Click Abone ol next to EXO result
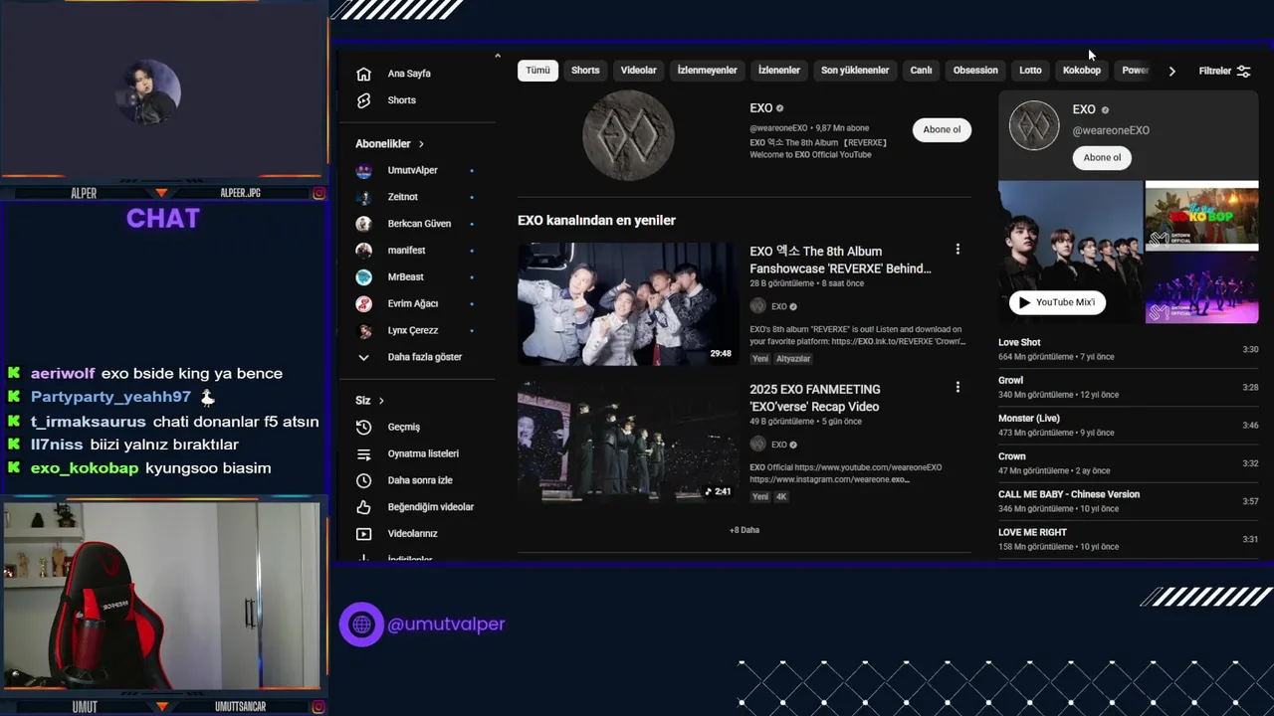The width and height of the screenshot is (1274, 716). tap(942, 130)
